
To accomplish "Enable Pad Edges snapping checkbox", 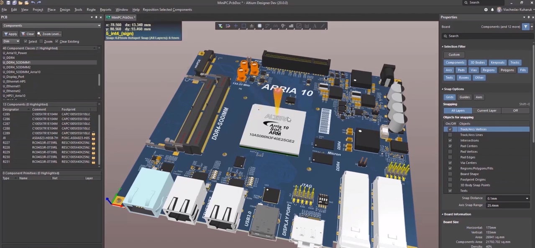I will pos(450,157).
